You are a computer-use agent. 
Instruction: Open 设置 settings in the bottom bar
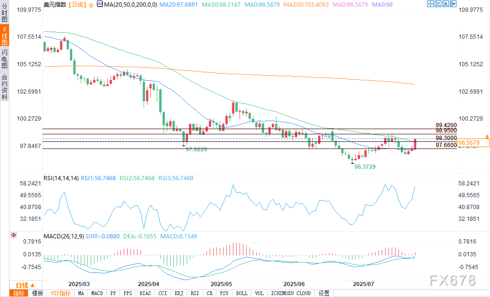324,293
